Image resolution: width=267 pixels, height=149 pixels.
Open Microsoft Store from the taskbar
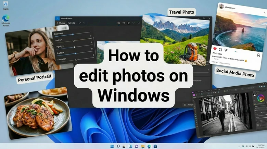[155, 146]
